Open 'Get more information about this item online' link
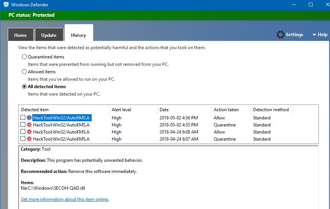Image resolution: width=330 pixels, height=209 pixels. [x=65, y=199]
